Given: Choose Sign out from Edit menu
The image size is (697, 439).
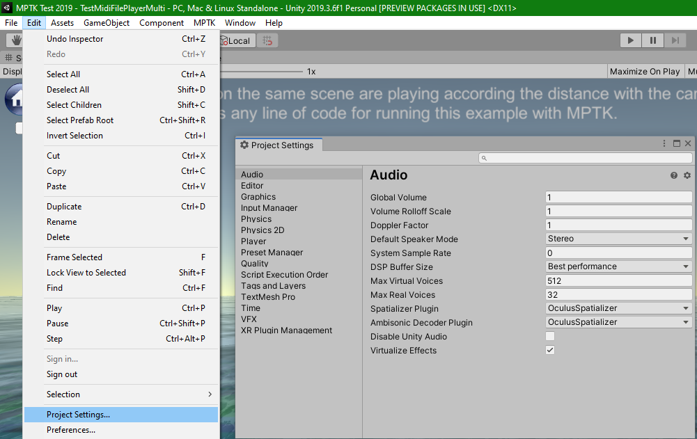Looking at the screenshot, I should [x=121, y=374].
